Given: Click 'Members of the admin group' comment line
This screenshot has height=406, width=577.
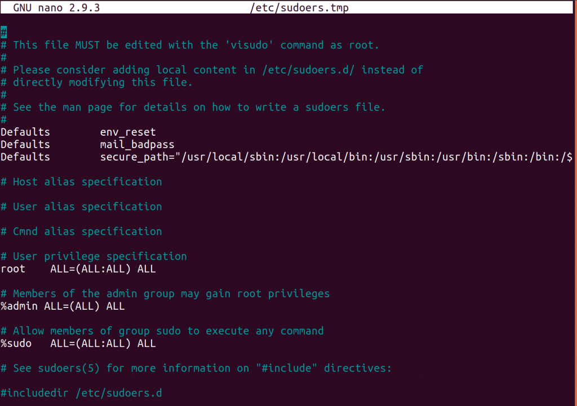Looking at the screenshot, I should click(165, 294).
